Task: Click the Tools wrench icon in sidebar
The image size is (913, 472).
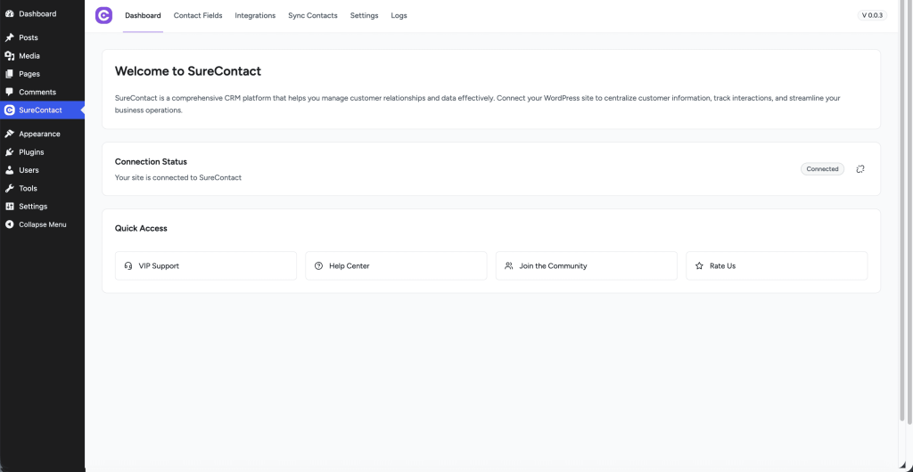Action: [9, 188]
